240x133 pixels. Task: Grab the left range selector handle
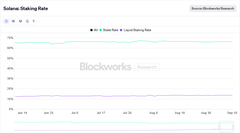point(219,126)
